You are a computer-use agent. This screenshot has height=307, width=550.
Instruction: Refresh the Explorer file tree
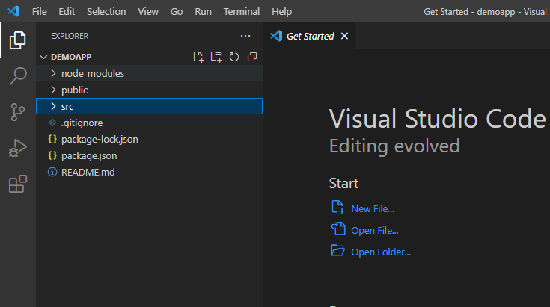(234, 57)
